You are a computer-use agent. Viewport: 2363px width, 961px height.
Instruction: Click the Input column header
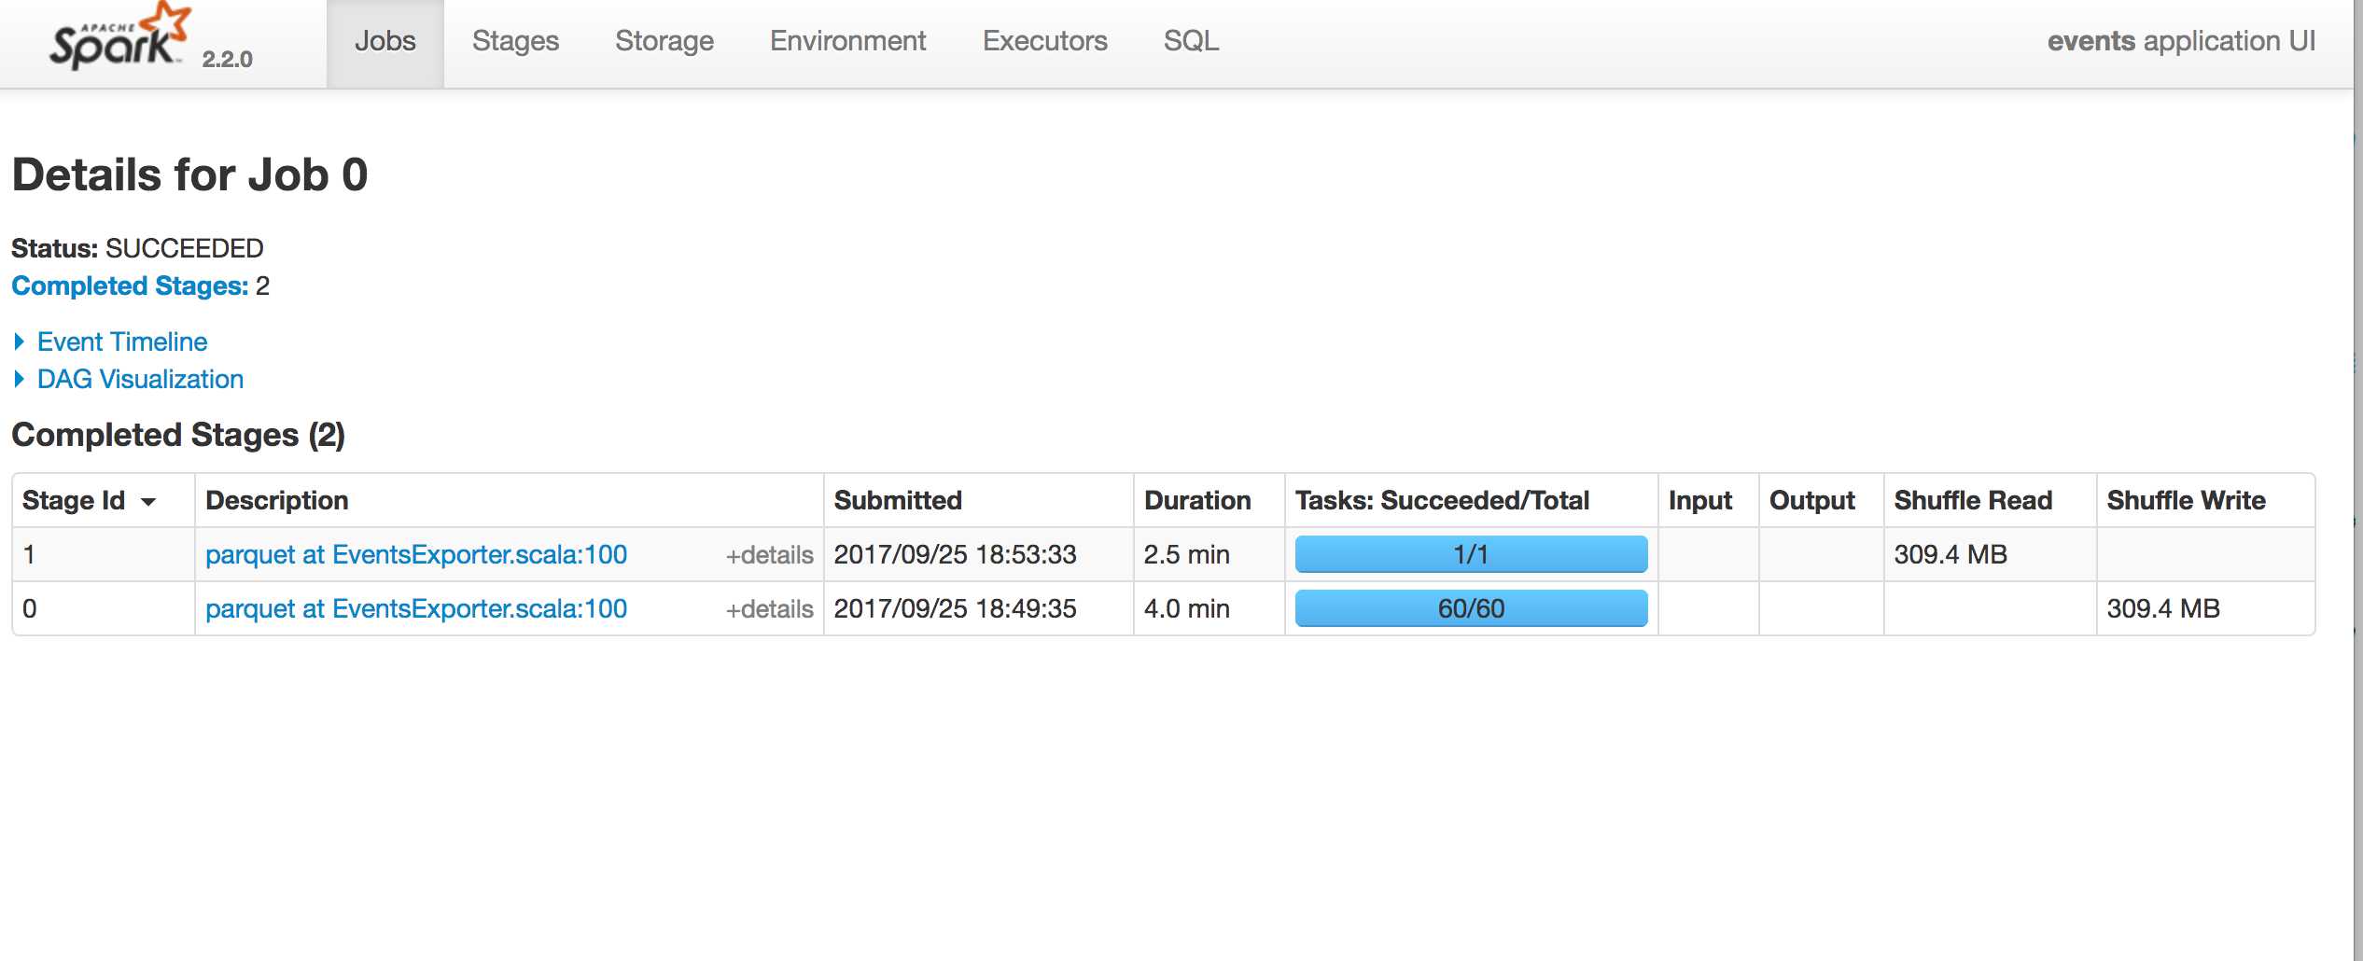pos(1708,500)
